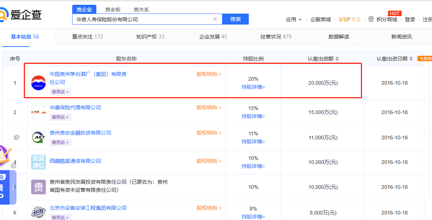This screenshot has height=220, width=432.
Task: Open 持股详情 for the 20% shareholder
Action: [253, 87]
